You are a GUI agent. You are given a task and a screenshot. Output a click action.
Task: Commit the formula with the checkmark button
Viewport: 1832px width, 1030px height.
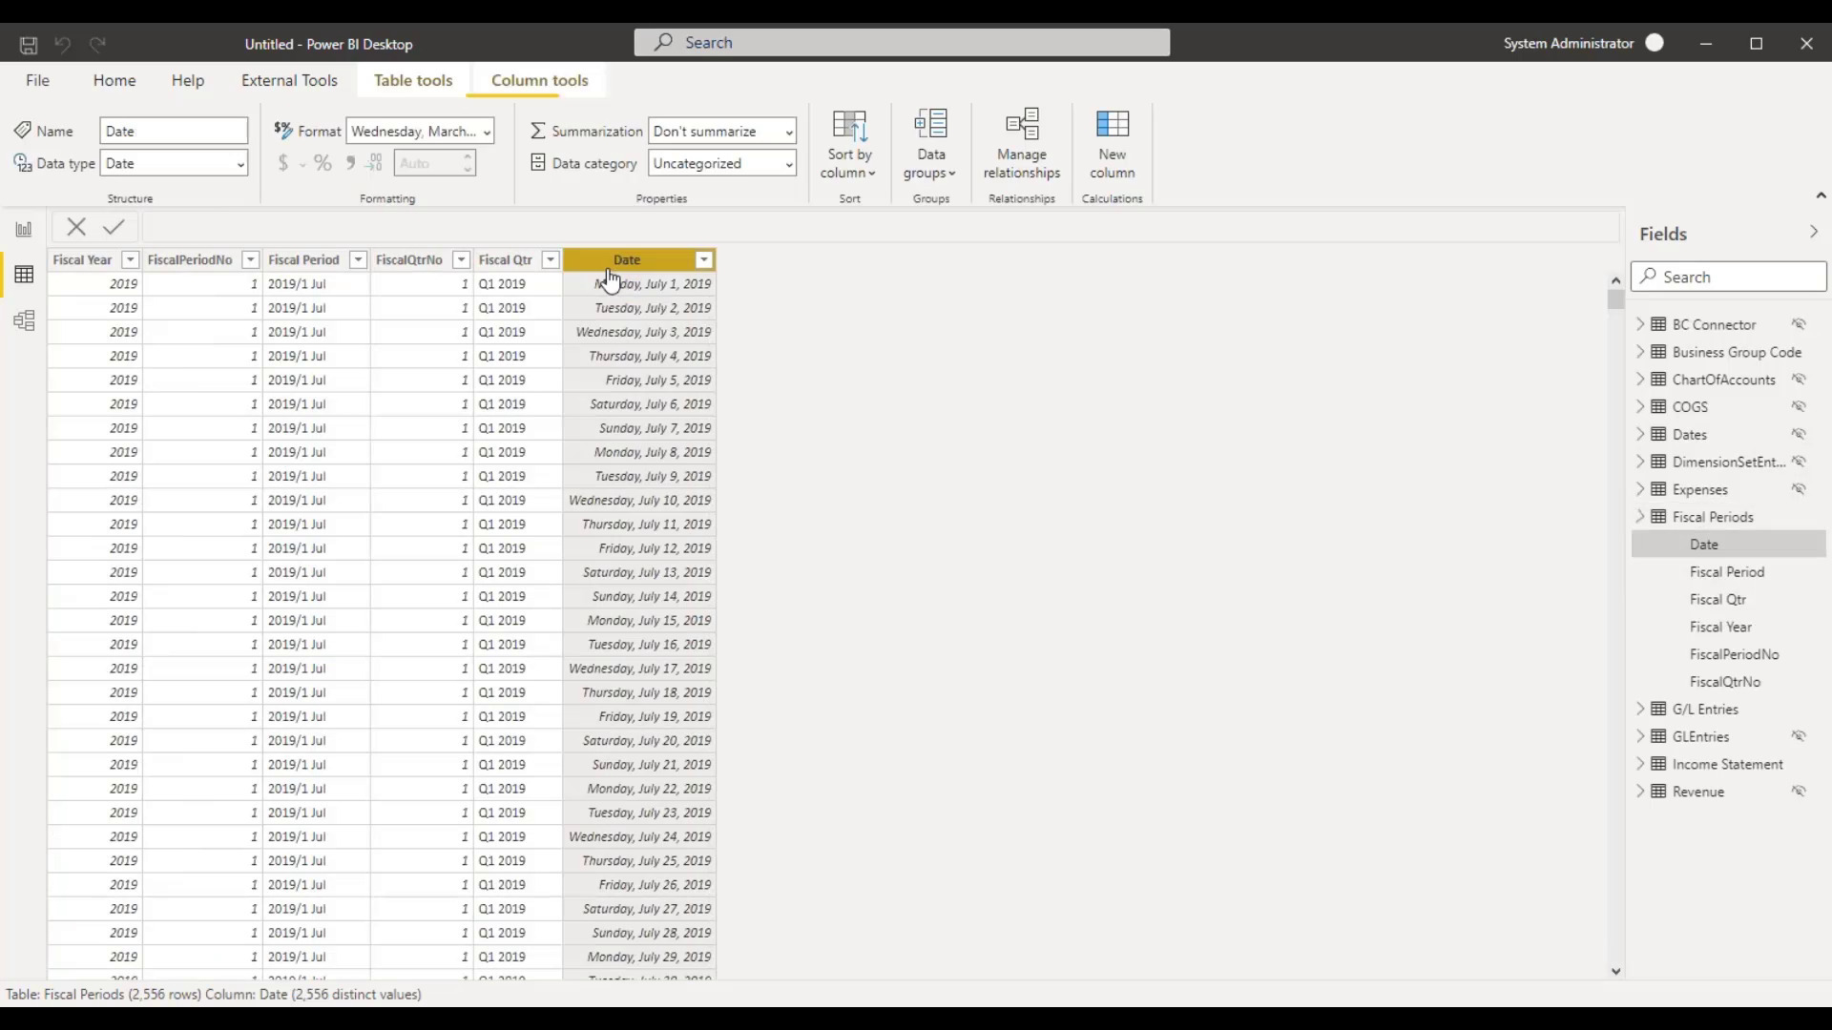[114, 227]
